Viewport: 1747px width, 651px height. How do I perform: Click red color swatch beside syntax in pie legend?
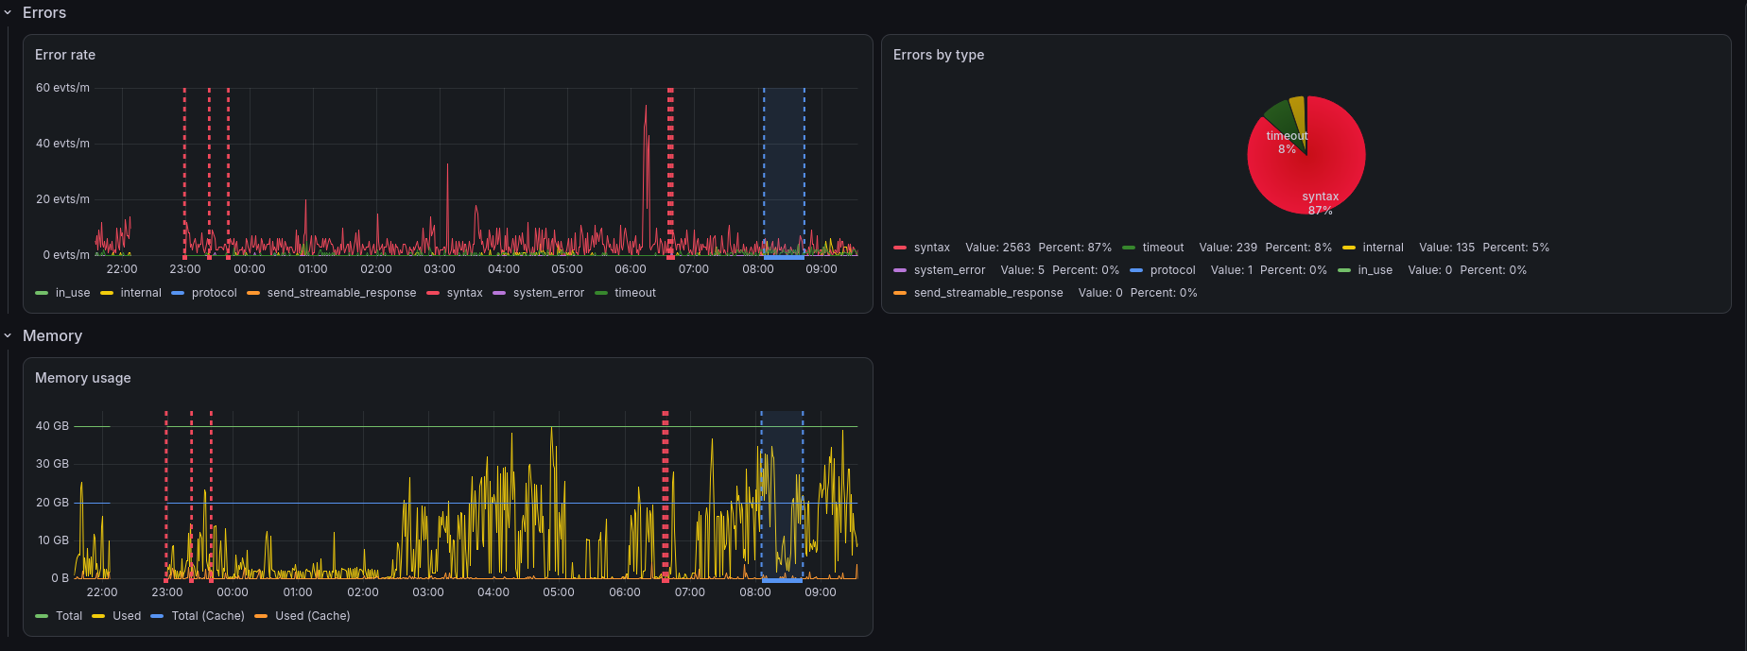pyautogui.click(x=900, y=248)
